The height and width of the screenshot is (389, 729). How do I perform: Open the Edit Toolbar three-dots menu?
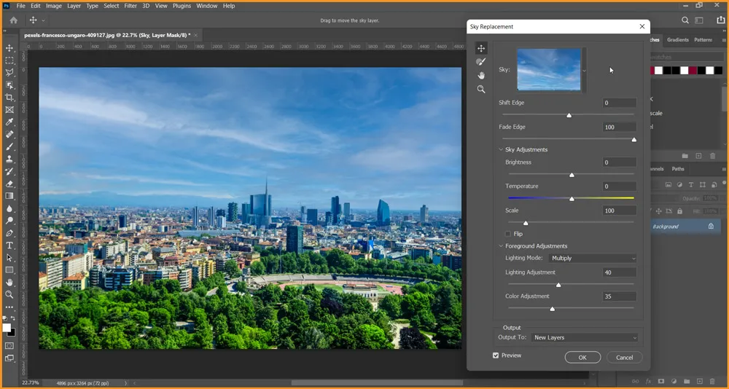(x=9, y=307)
